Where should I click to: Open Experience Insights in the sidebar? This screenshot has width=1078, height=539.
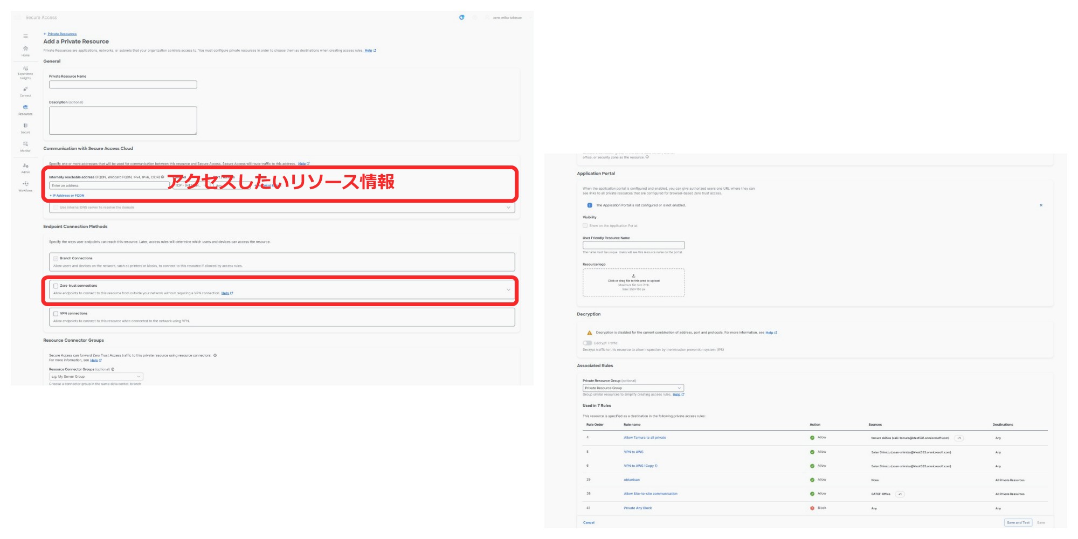coord(25,72)
